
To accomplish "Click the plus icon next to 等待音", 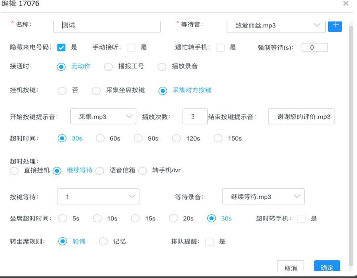I will 335,26.
